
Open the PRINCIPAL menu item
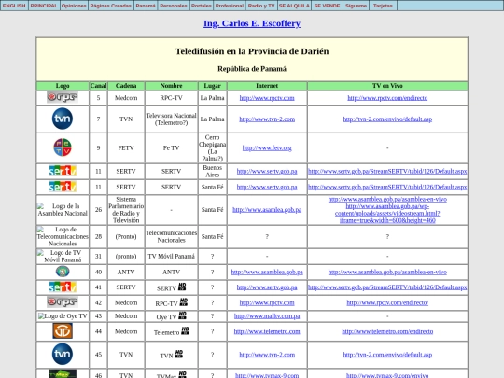pyautogui.click(x=44, y=6)
